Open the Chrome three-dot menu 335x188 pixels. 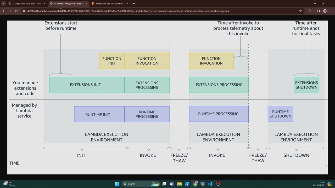pos(331,11)
